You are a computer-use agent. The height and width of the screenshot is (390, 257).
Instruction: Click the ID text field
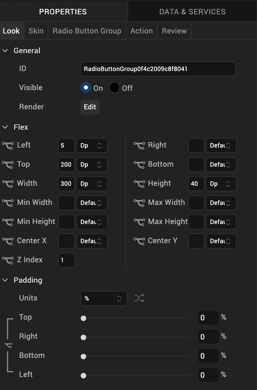click(x=158, y=69)
